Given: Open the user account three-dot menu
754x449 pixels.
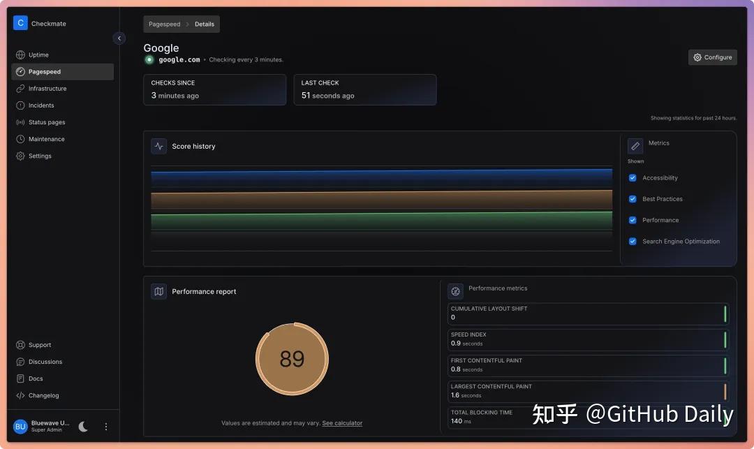Looking at the screenshot, I should click(x=106, y=427).
